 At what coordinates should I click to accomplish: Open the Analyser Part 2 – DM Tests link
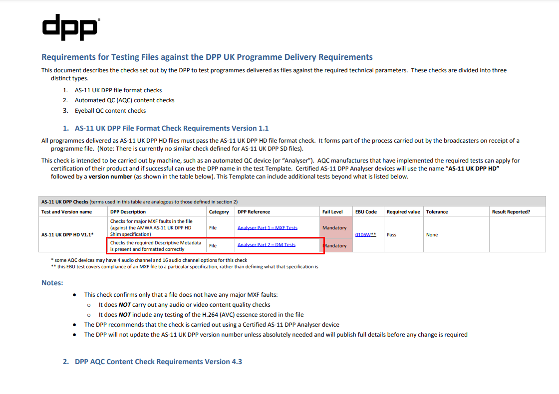click(x=267, y=245)
